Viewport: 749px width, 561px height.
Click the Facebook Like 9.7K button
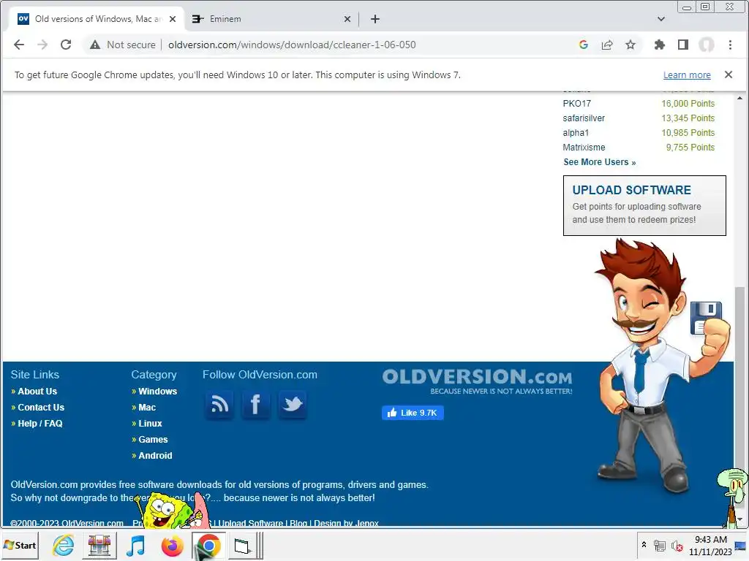(x=413, y=413)
